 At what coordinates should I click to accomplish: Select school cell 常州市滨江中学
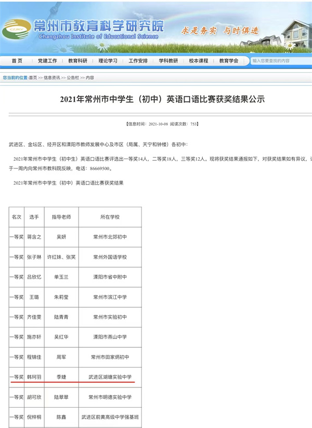(110, 297)
